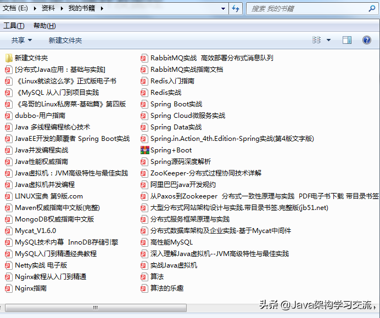The height and width of the screenshot is (318, 380).
Task: Select JavaEE开发的颠覆者 Spring Boot实战 file
Action: click(x=72, y=139)
